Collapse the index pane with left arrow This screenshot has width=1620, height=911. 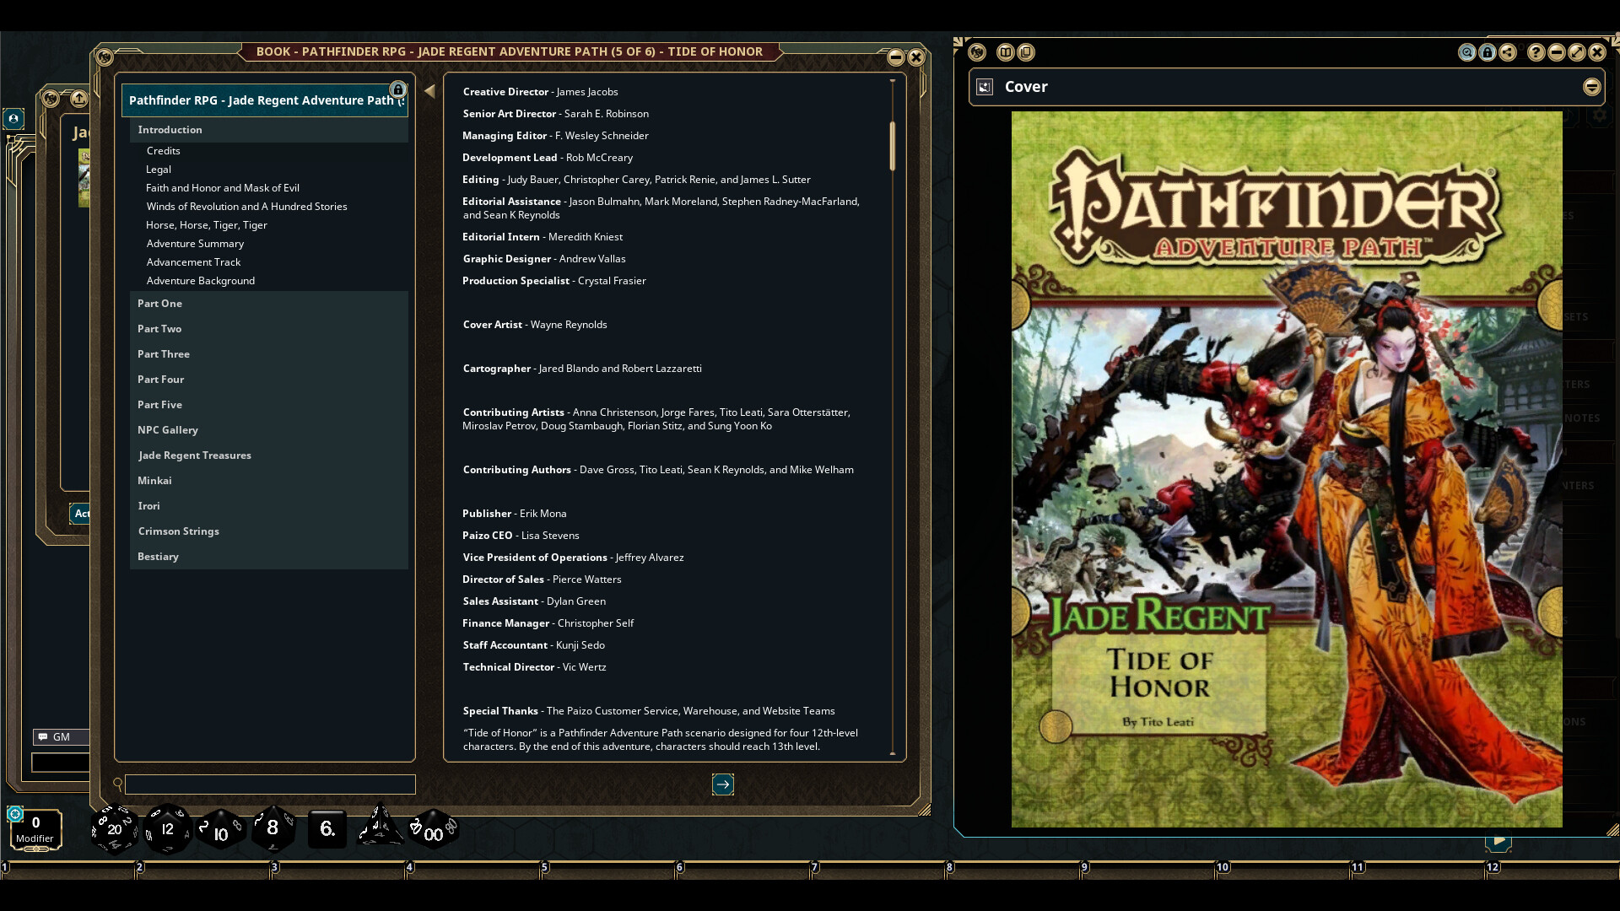click(x=429, y=91)
